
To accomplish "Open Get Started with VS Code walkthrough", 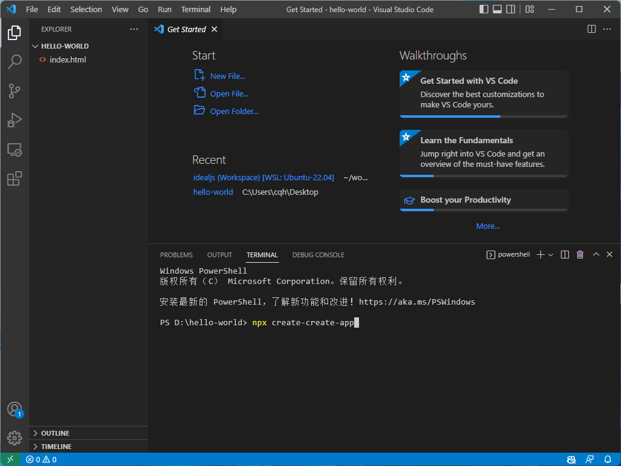I will pos(483,94).
